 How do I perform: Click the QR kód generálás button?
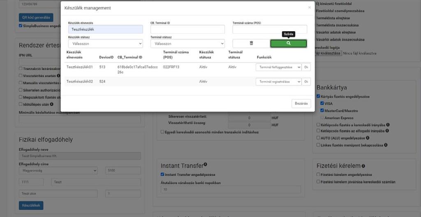click(36, 18)
